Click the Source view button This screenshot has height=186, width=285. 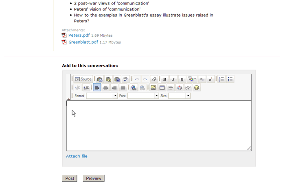click(x=83, y=79)
